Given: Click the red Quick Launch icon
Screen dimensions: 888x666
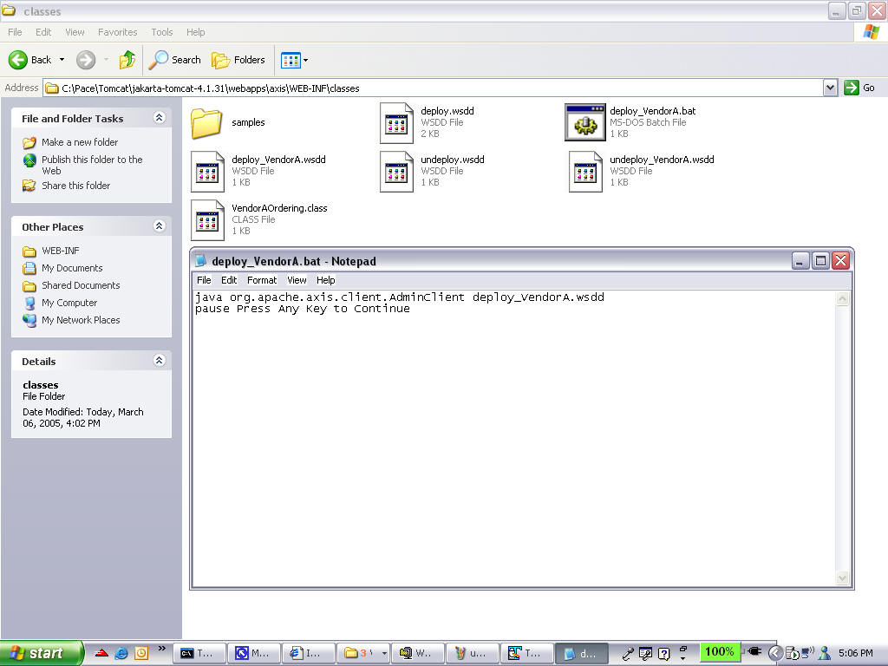Looking at the screenshot, I should pos(101,653).
